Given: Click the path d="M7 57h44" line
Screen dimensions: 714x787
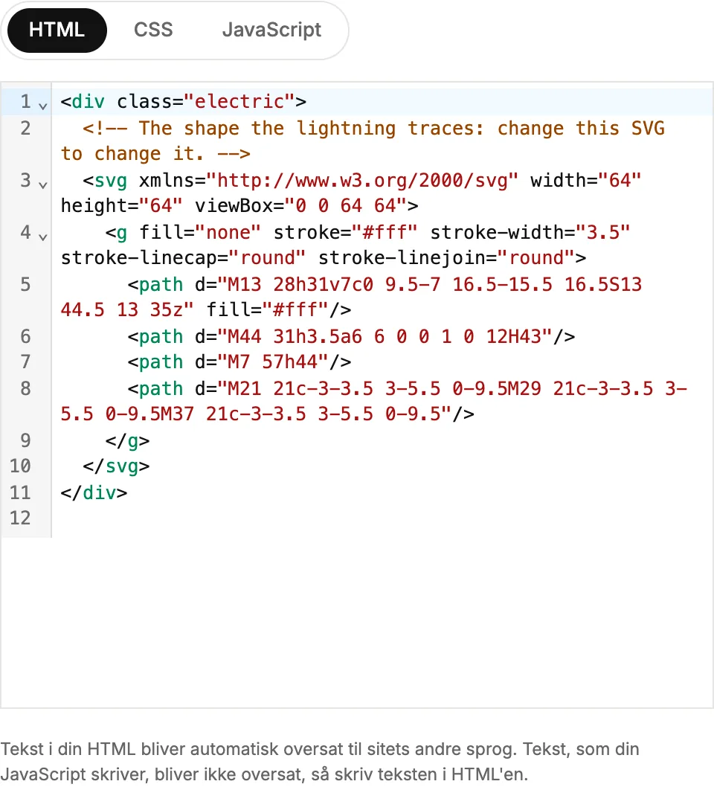Looking at the screenshot, I should click(239, 362).
